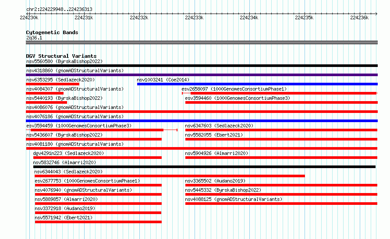Click the Cytogenetic Bands track title
The image size is (390, 239).
click(52, 32)
